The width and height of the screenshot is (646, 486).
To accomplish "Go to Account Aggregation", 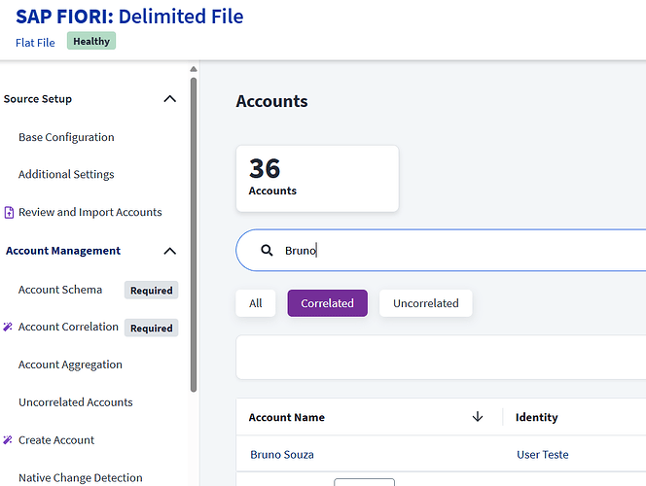I will pyautogui.click(x=70, y=365).
